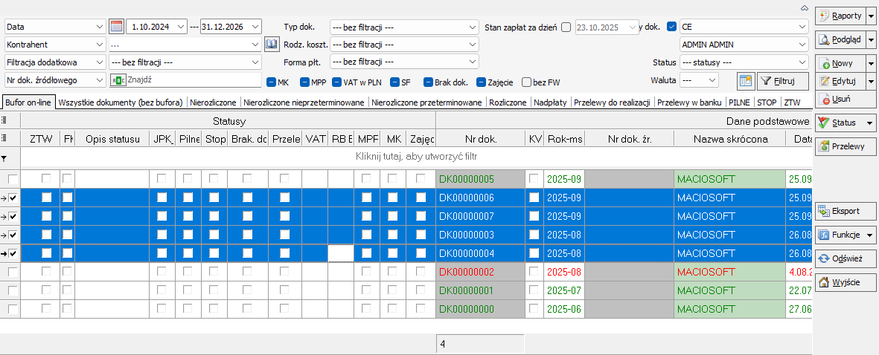Viewport: 879px width, 355px height.
Task: Toggle the Stan zapłat za dzień checkbox
Action: click(x=566, y=26)
